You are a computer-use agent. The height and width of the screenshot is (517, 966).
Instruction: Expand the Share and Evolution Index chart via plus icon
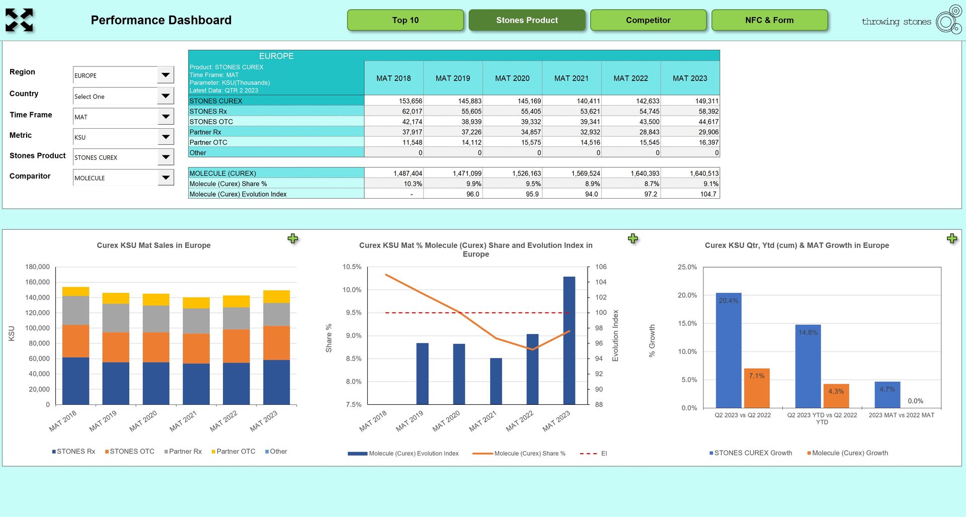(x=633, y=238)
